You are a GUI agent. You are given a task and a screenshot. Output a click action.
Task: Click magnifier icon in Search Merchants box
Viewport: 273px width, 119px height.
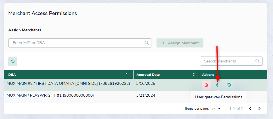pos(257,61)
